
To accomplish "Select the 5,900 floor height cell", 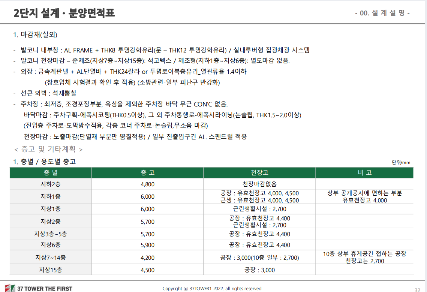I will tap(148, 245).
